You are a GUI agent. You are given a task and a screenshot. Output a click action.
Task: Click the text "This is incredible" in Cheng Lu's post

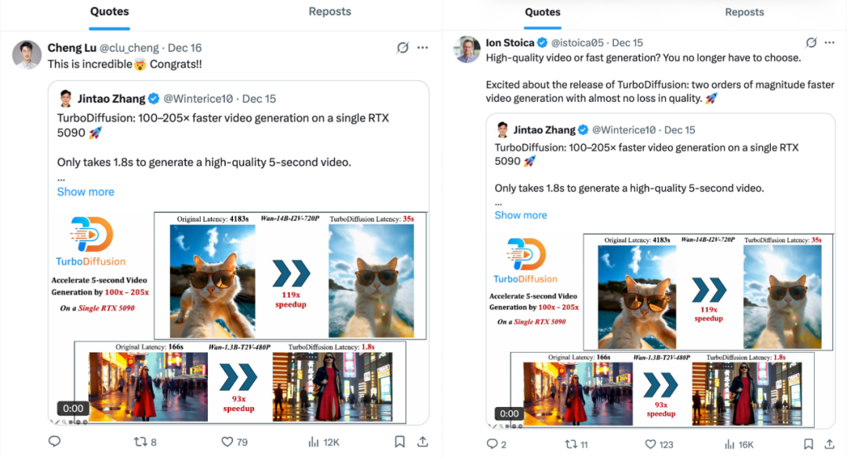point(89,64)
